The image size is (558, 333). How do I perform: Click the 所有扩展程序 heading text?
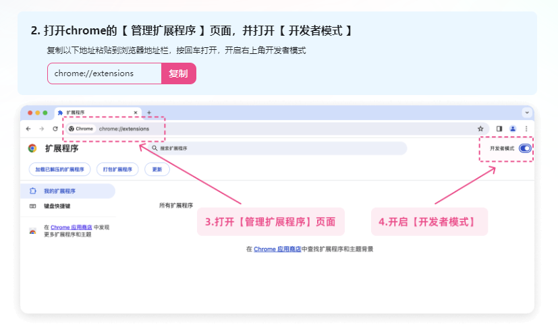tap(176, 206)
